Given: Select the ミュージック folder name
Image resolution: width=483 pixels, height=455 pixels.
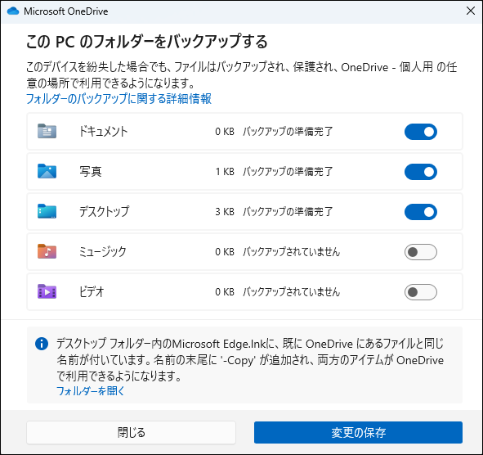Looking at the screenshot, I should pos(103,252).
